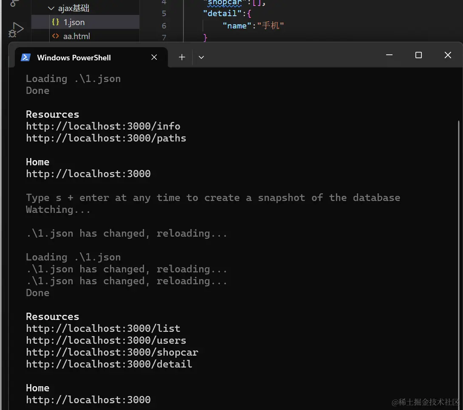463x410 pixels.
Task: Click the localhost:3000/shopcar URL
Action: tap(112, 352)
